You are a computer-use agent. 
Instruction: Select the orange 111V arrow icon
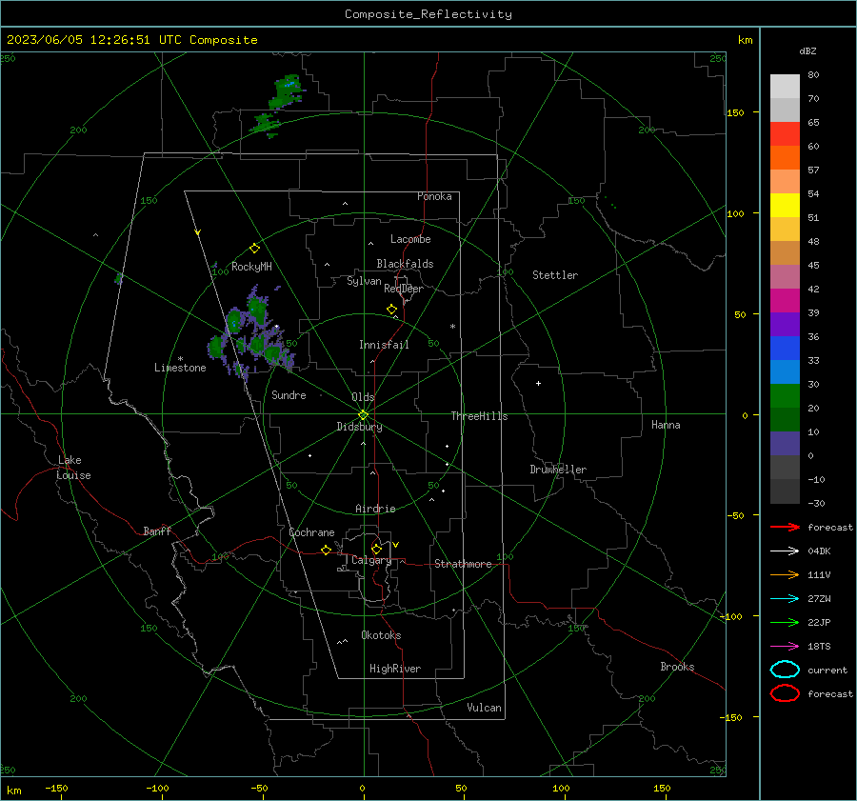point(785,574)
